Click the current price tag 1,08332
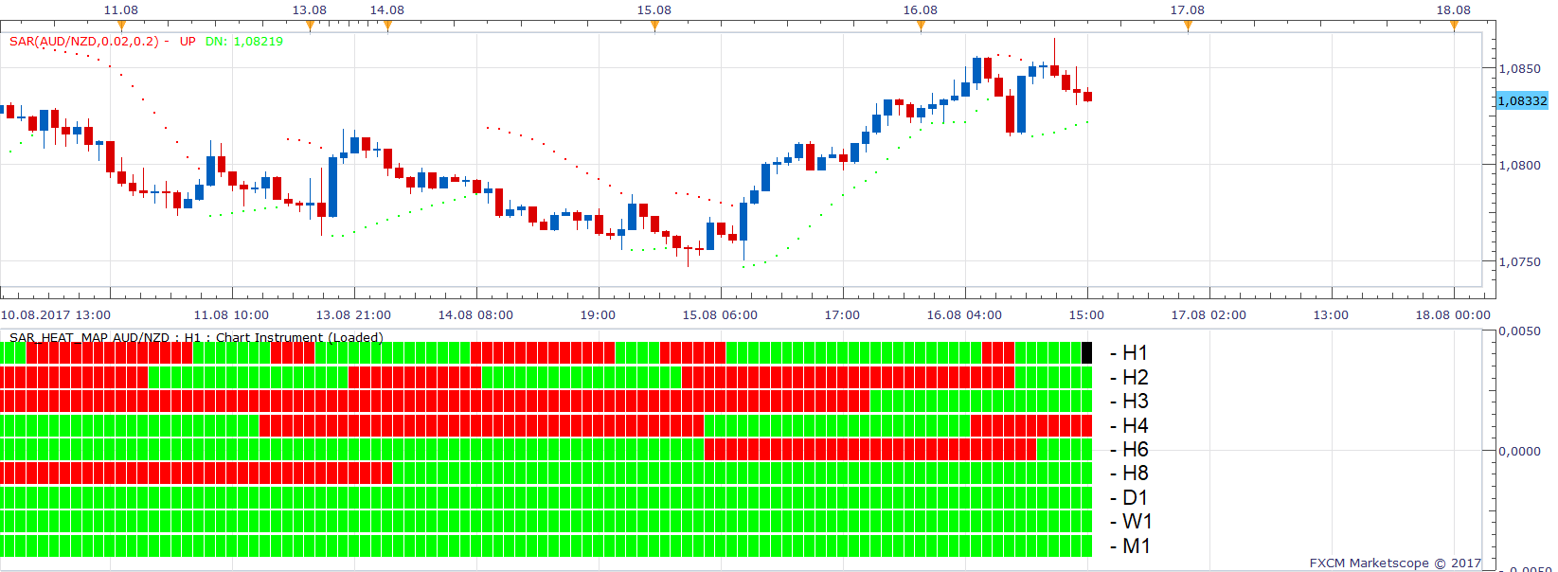The image size is (1558, 572). pos(1522,100)
